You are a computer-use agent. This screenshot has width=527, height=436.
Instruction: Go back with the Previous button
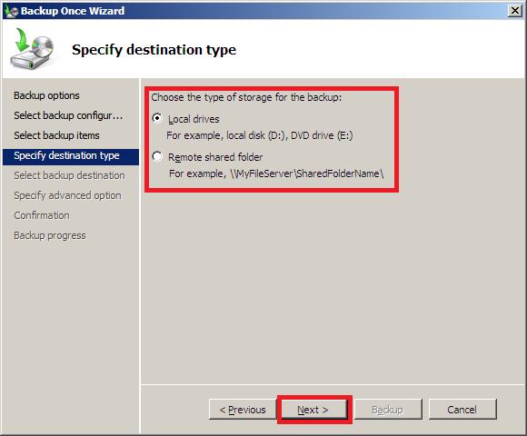click(x=243, y=410)
